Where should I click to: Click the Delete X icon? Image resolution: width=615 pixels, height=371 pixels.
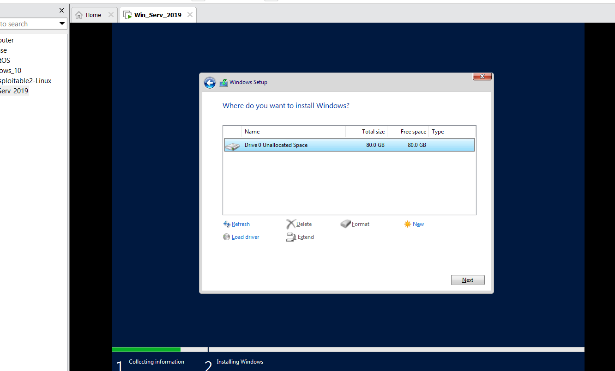coord(290,224)
